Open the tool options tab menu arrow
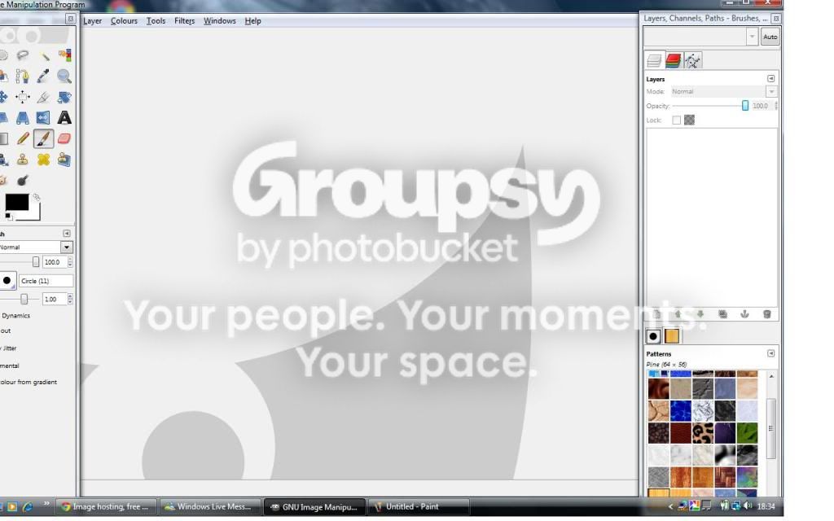 click(x=67, y=234)
